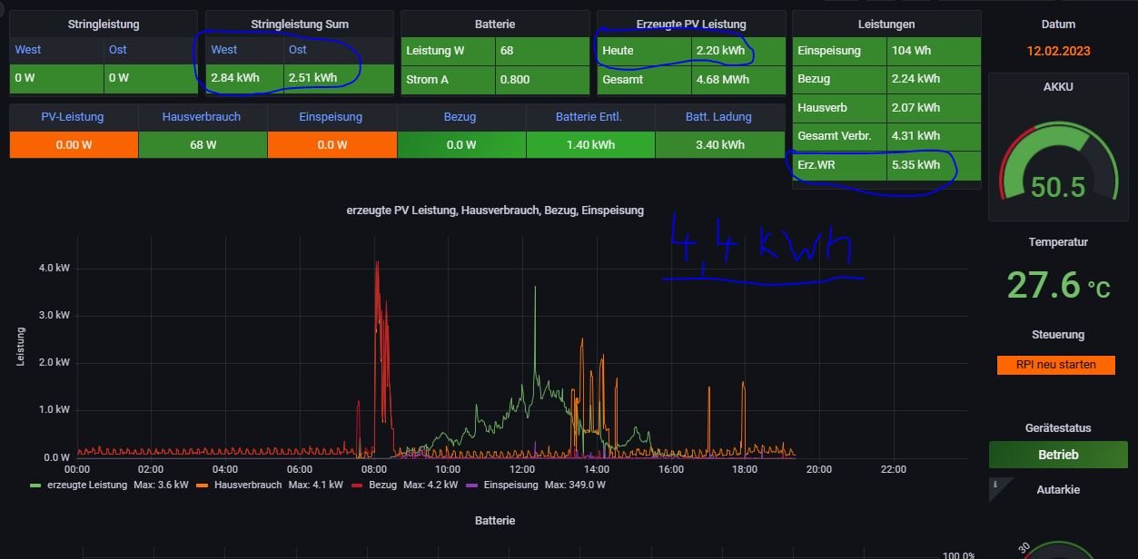Click the purple Einspeisung legend color marker
Viewport: 1138px width, 559px height.
[x=472, y=485]
